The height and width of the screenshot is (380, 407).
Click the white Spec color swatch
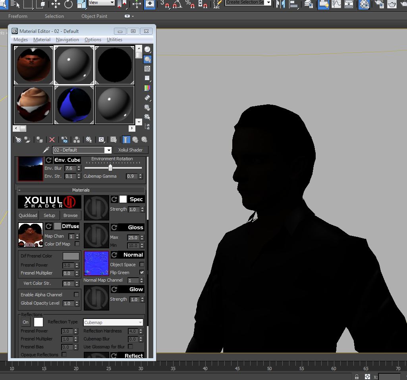123,200
